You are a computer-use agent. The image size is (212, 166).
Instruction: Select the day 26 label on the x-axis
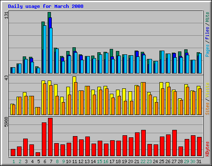[x=168, y=161]
